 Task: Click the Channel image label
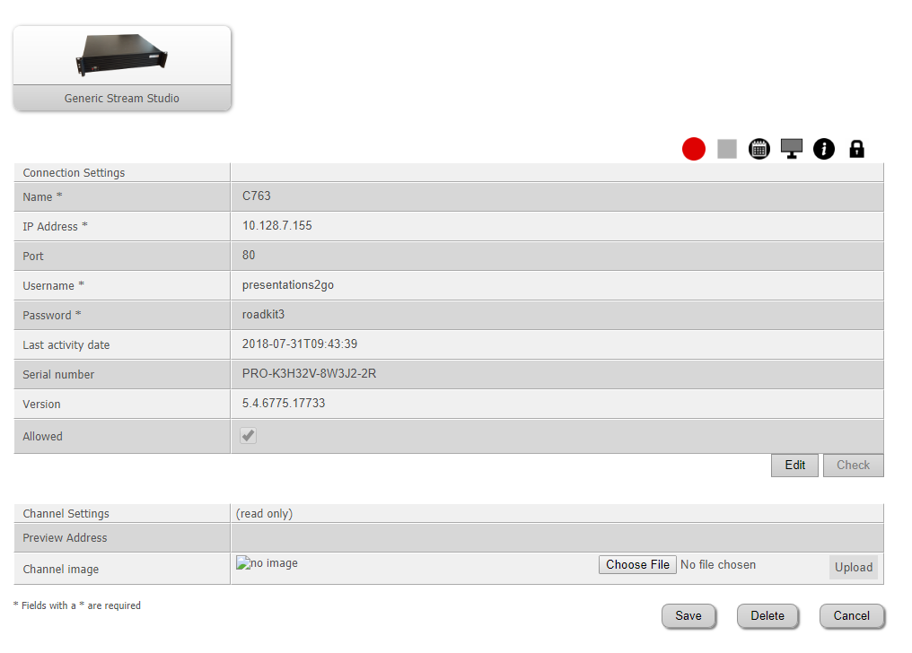(60, 570)
